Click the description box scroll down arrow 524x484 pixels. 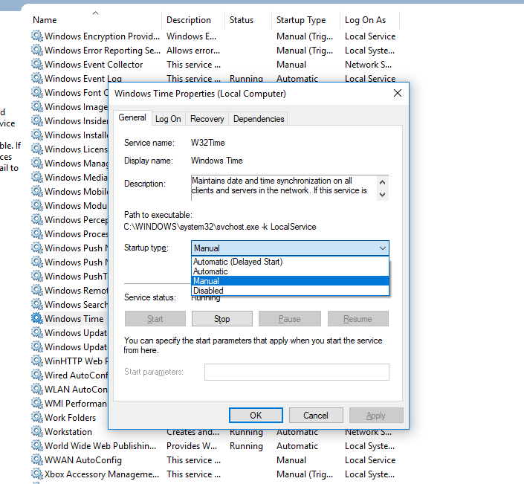click(x=383, y=195)
